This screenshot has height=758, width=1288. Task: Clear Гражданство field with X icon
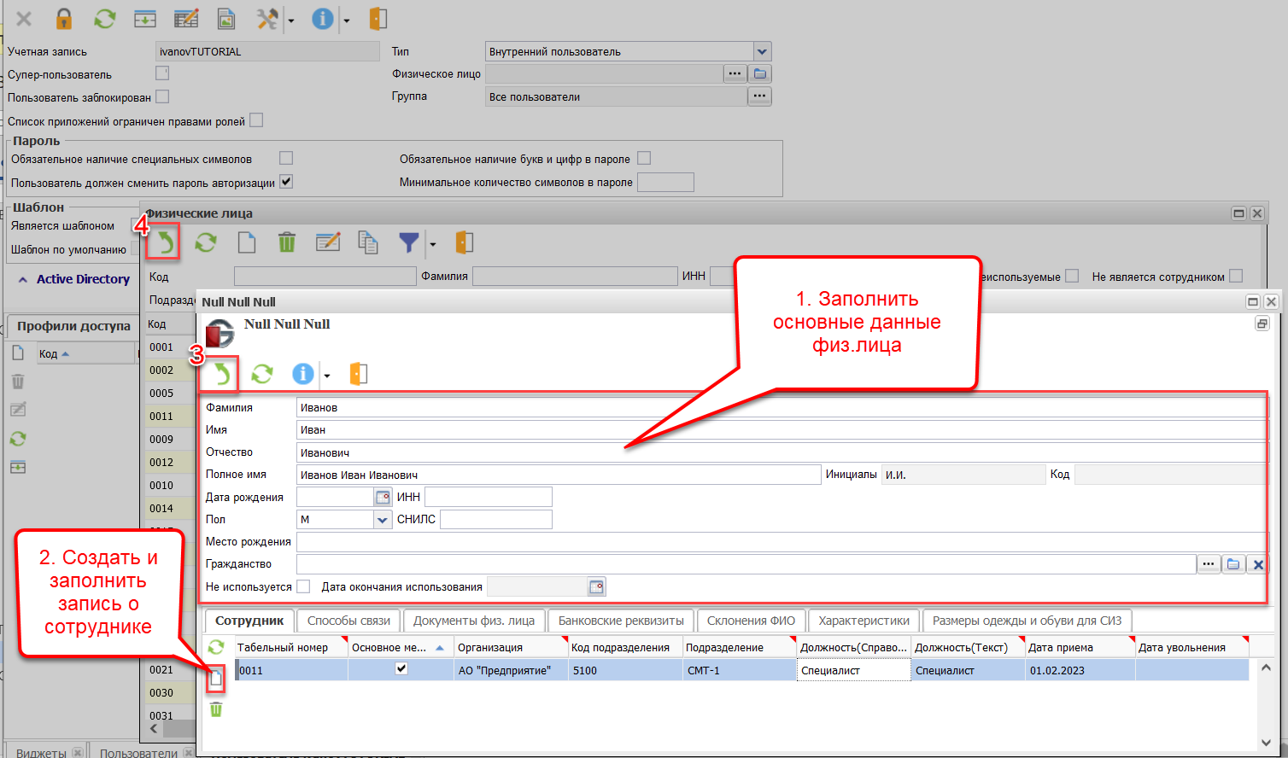(x=1257, y=564)
